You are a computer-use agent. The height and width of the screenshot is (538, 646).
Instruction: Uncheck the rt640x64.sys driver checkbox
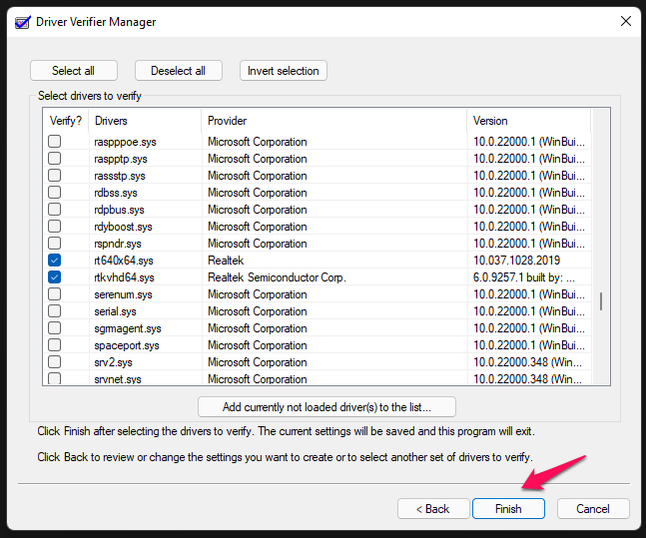55,261
